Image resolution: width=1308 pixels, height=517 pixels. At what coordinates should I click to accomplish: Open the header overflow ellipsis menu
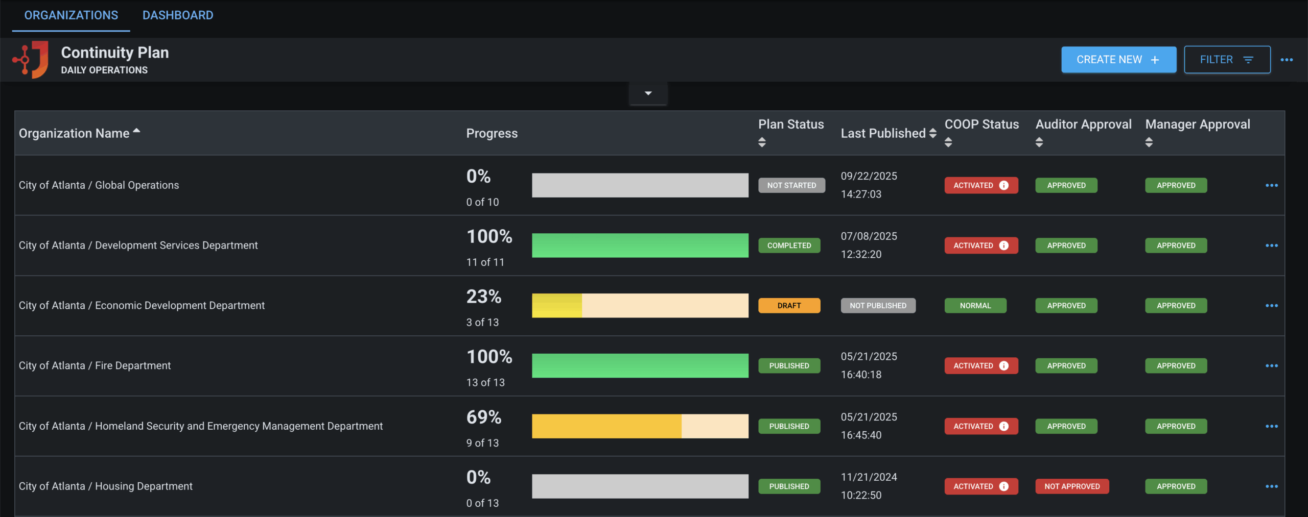1287,59
